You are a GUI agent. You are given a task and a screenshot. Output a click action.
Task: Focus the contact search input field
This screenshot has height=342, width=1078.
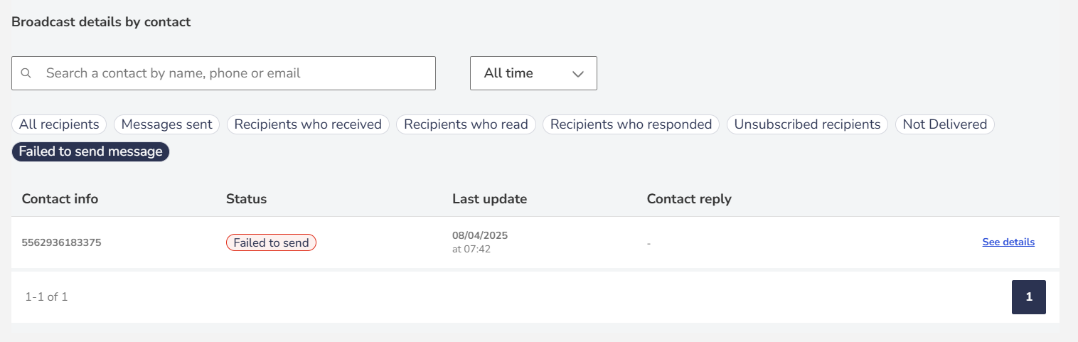tap(223, 73)
